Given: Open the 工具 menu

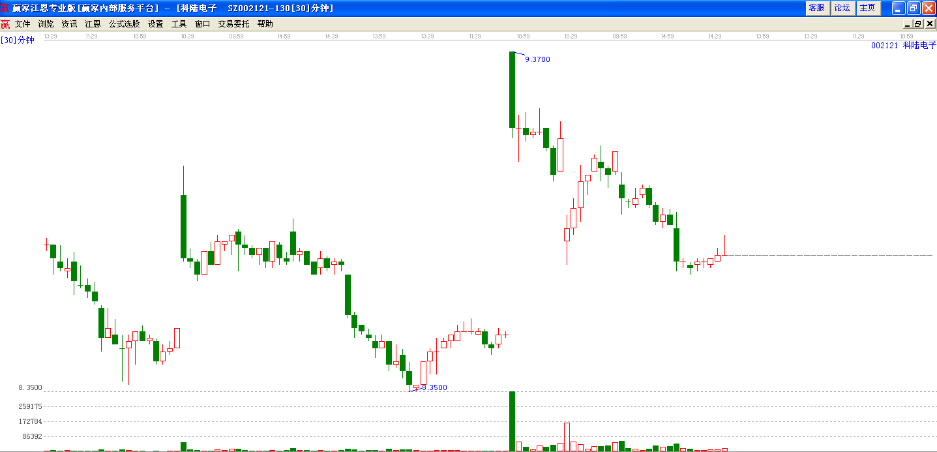Looking at the screenshot, I should pyautogui.click(x=179, y=24).
